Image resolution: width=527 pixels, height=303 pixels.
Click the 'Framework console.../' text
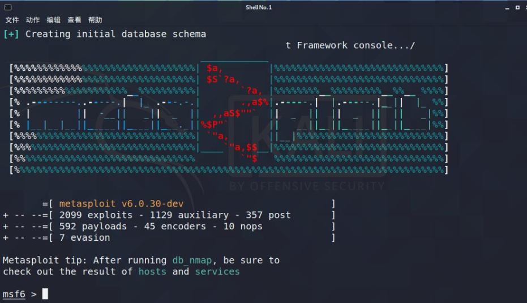pos(356,45)
